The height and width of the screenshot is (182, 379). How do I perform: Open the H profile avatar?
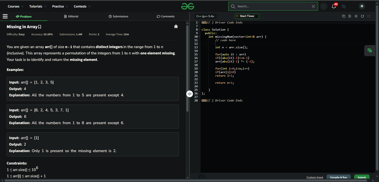(361, 6)
